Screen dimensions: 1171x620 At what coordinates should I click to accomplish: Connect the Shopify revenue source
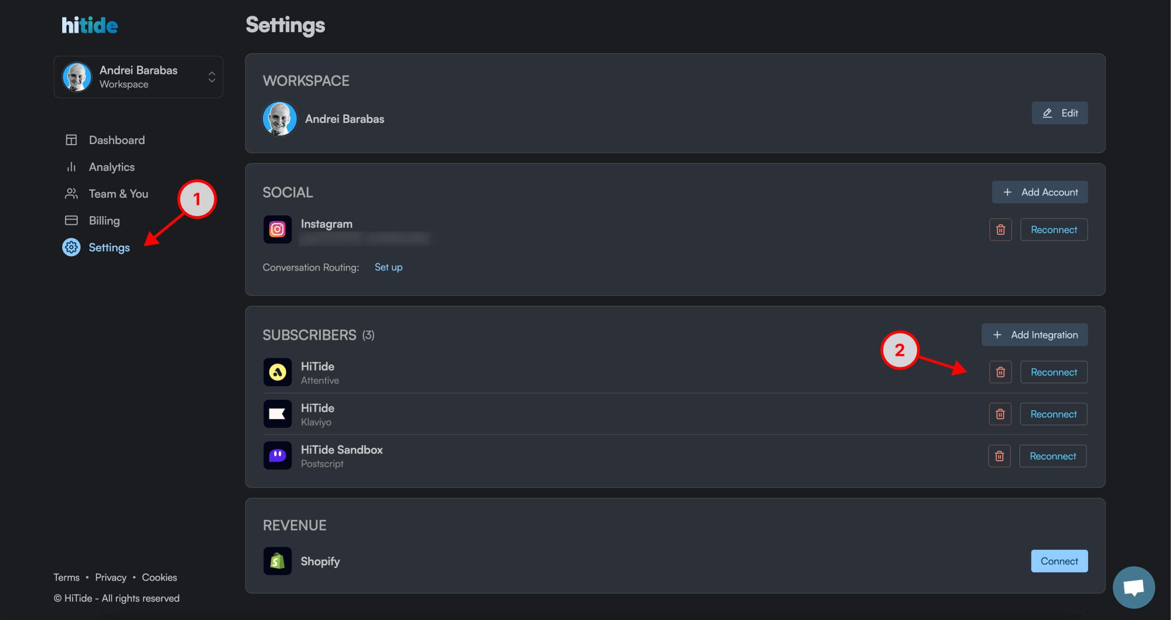[1059, 561]
